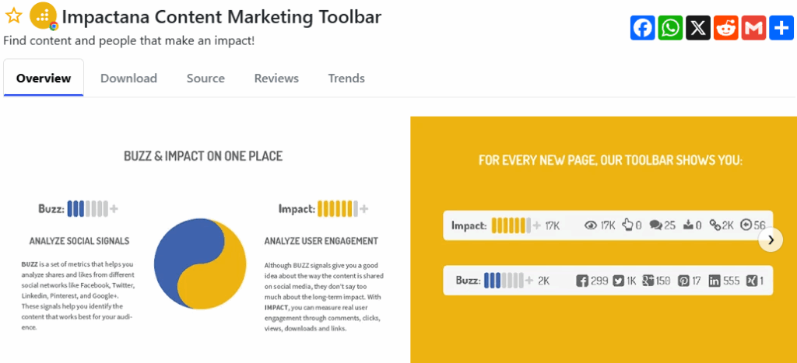
Task: Click 'ANALYZE SOCIAL SIGNALS' heading
Action: tap(79, 241)
